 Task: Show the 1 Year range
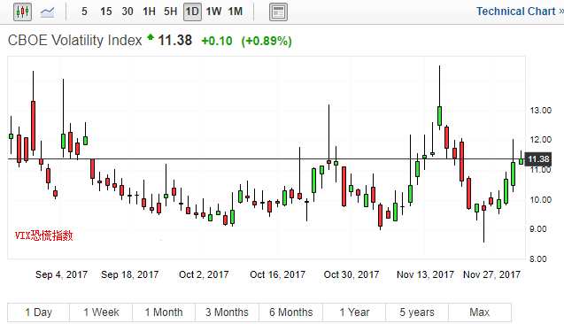(x=354, y=312)
